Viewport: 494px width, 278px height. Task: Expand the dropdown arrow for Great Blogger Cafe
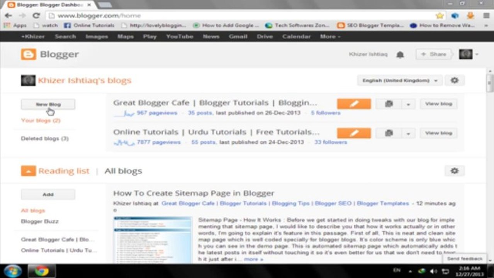408,104
